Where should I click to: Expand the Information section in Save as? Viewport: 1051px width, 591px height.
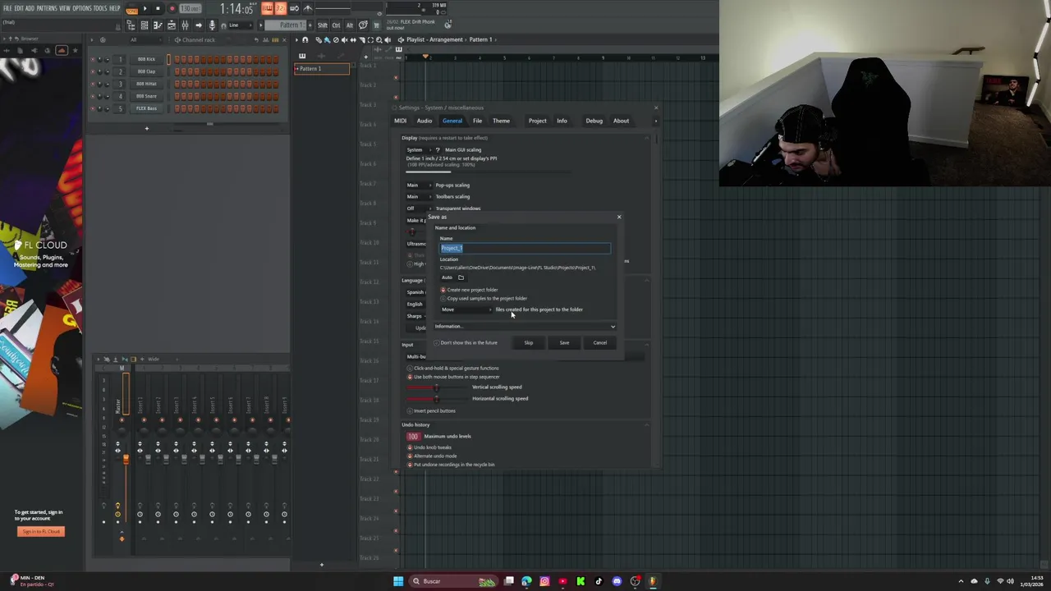pos(525,327)
